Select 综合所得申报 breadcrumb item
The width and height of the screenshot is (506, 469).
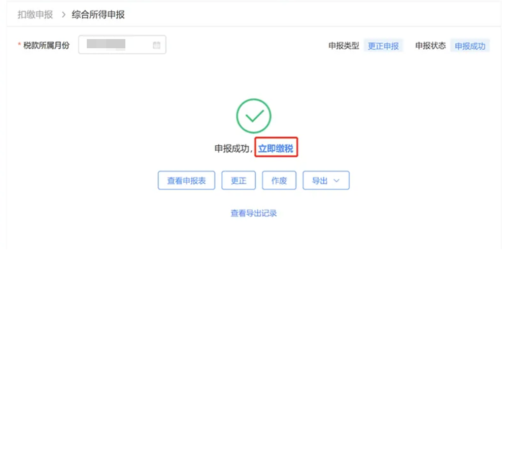98,15
